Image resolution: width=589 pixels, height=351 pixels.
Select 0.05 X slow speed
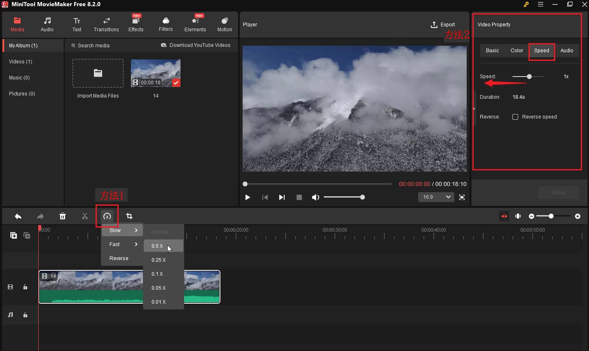(164, 288)
